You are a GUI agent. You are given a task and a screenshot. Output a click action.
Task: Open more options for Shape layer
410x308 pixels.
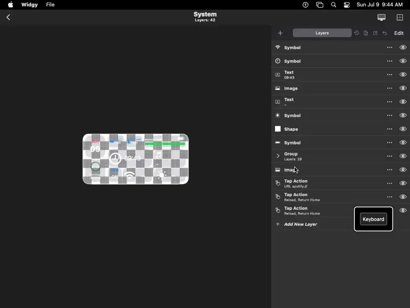pyautogui.click(x=389, y=129)
